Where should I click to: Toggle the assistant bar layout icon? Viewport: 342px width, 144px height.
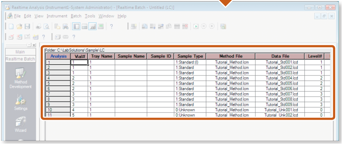click(x=76, y=27)
